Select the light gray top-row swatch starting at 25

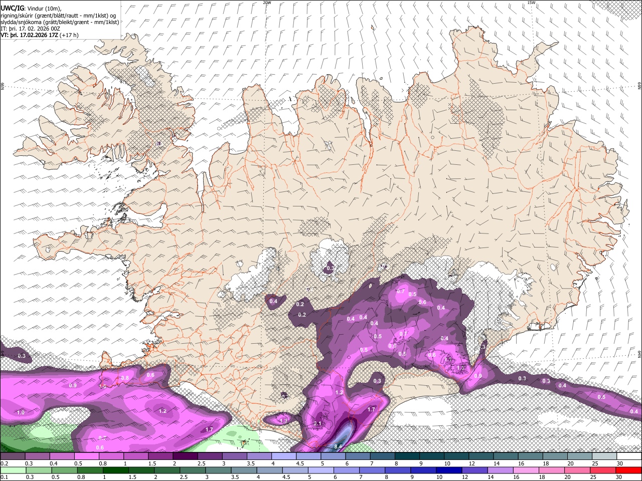coord(604,456)
